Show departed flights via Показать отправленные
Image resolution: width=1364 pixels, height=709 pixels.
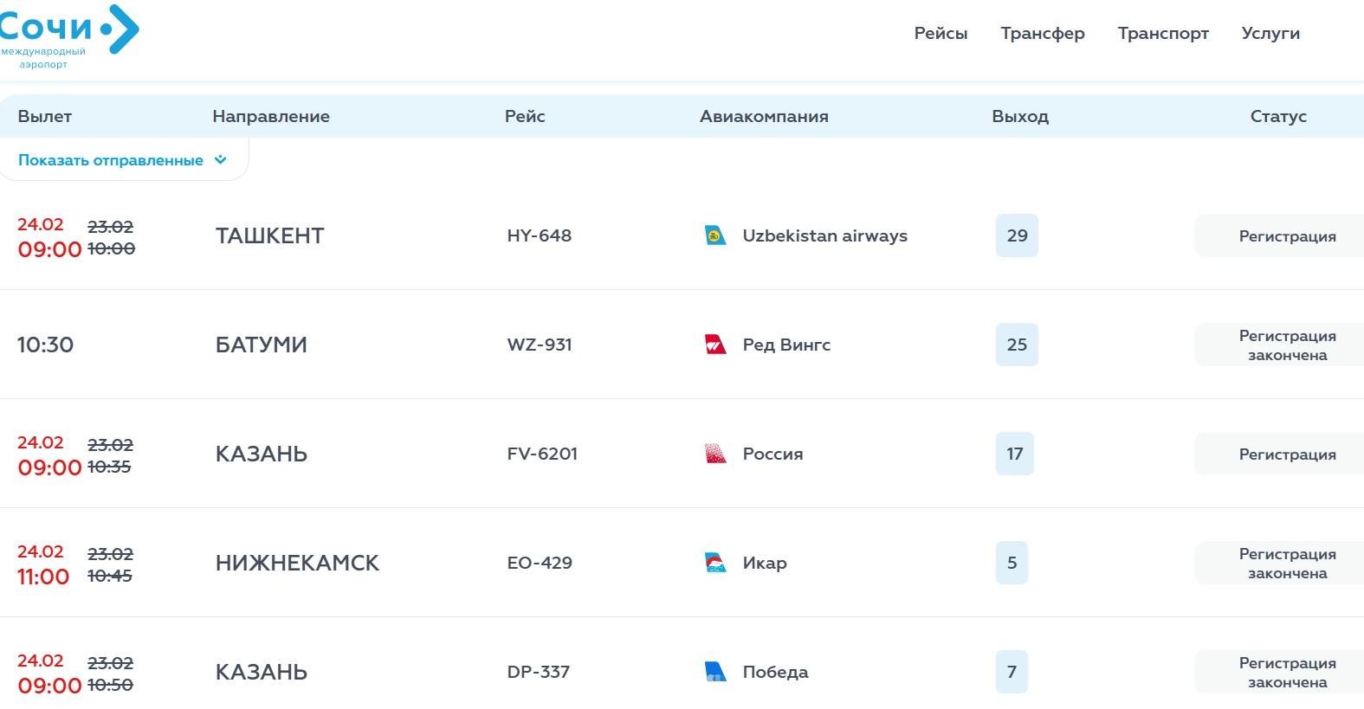111,161
